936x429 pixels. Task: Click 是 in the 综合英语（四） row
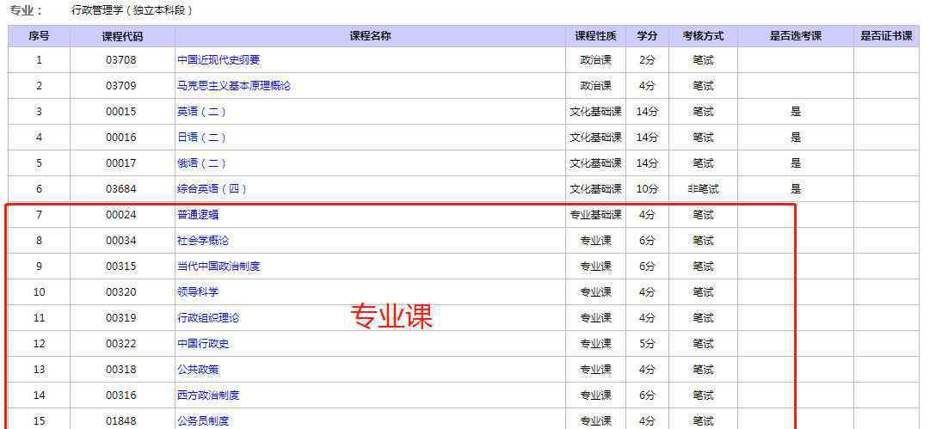pyautogui.click(x=796, y=189)
